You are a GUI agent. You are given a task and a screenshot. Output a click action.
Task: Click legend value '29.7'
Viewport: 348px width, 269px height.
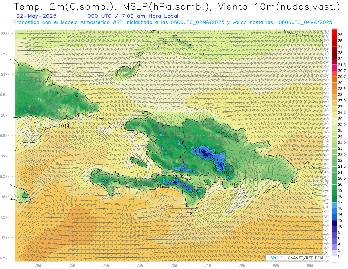click(x=342, y=77)
